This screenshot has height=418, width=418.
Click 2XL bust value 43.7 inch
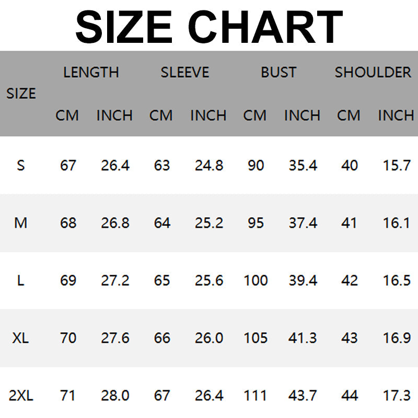click(303, 396)
